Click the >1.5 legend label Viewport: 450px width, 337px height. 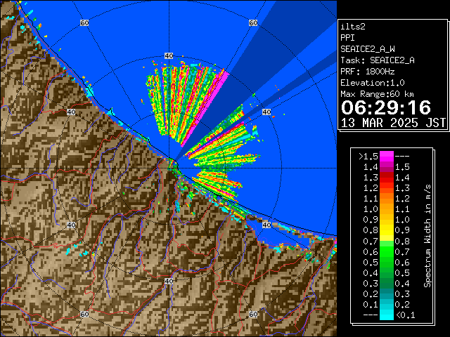(x=368, y=157)
